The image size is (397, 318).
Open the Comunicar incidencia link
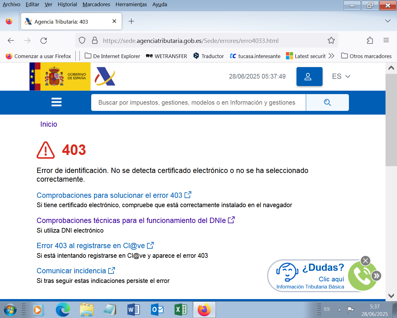(76, 271)
